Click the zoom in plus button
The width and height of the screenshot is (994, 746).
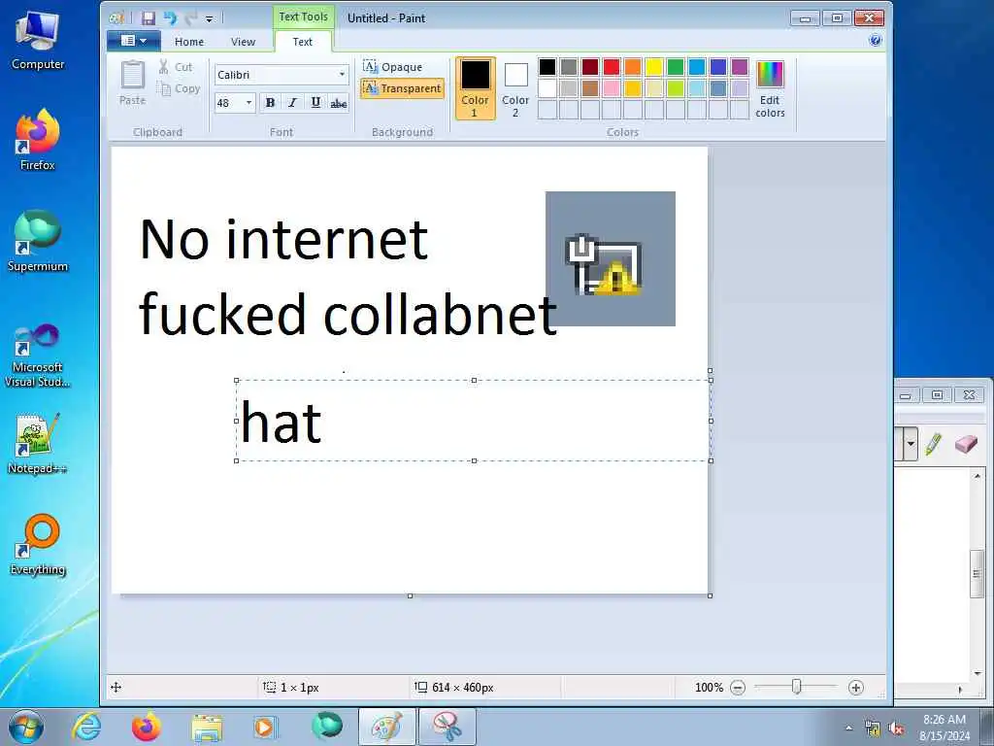point(856,687)
